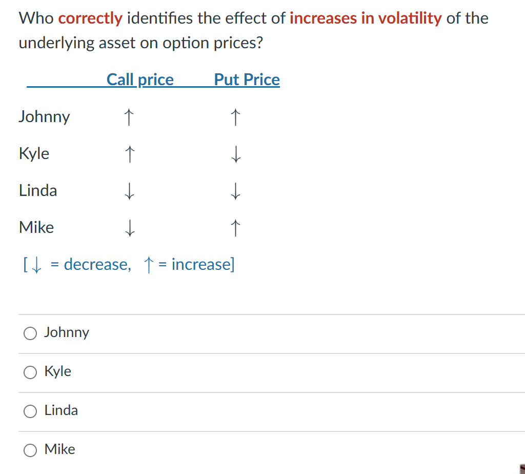The image size is (525, 474).
Task: Click Mike's call price down arrow
Action: click(x=130, y=228)
